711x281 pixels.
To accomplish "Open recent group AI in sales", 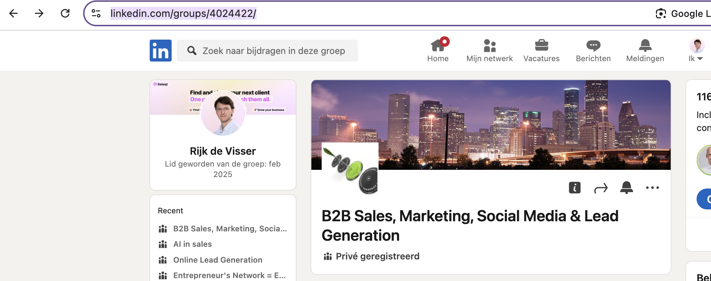I will pos(193,244).
